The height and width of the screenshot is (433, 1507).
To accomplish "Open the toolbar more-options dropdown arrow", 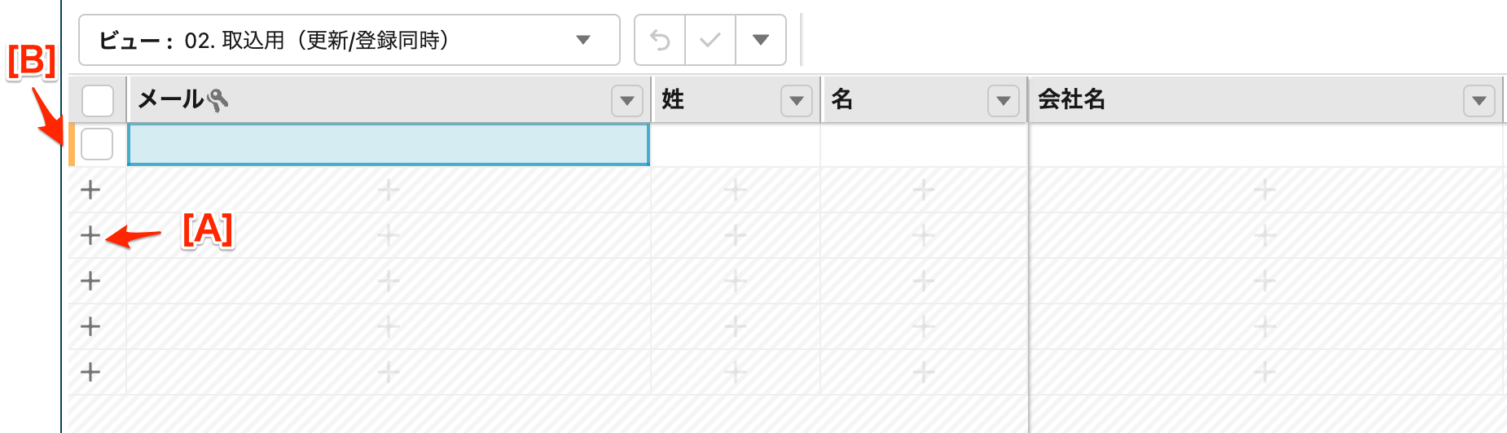I will tap(761, 40).
